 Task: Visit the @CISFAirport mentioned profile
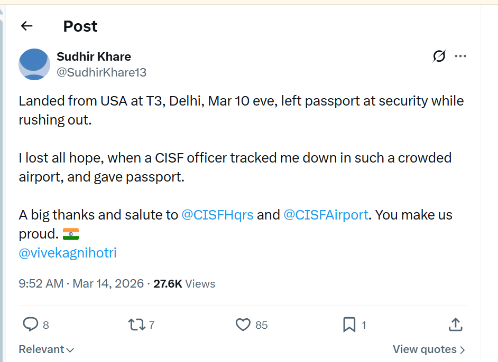tap(326, 215)
